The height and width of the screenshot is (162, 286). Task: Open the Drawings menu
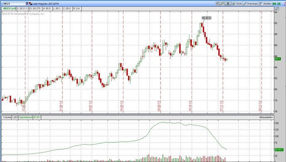pyautogui.click(x=251, y=4)
